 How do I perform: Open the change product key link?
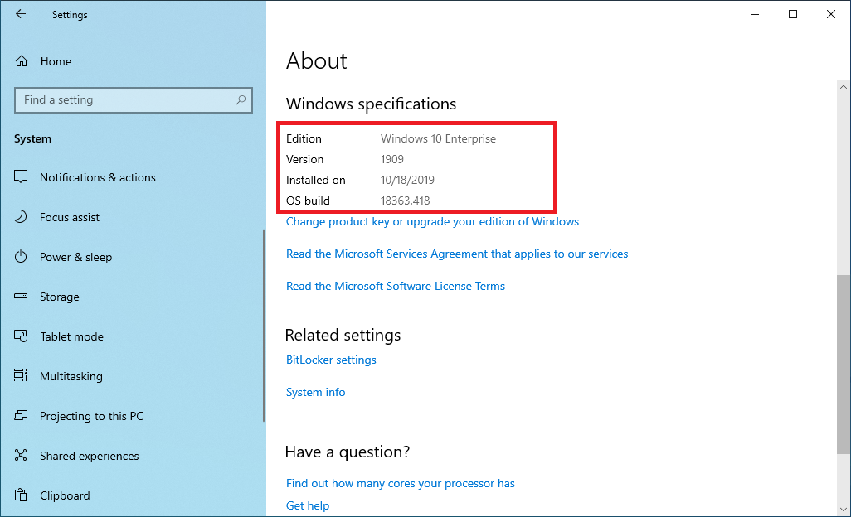pyautogui.click(x=431, y=221)
